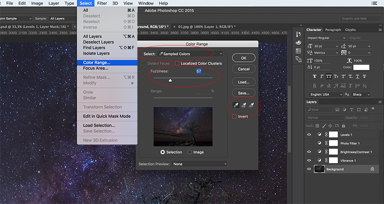
Task: Open the Filter menu
Action: tap(102, 3)
